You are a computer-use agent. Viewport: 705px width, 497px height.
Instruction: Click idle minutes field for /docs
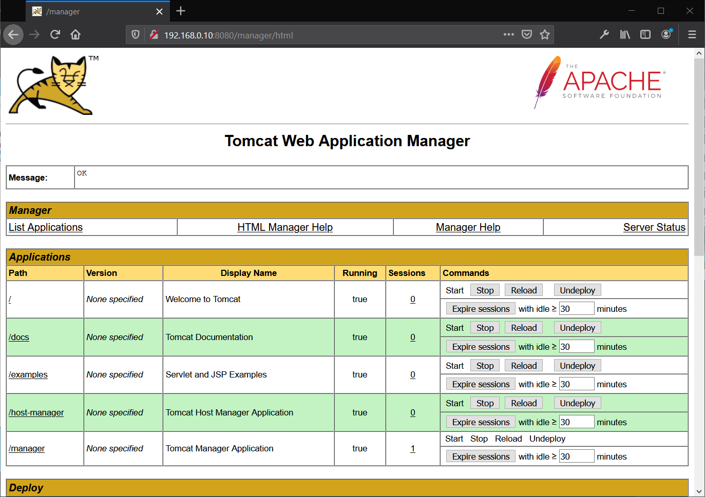(577, 347)
